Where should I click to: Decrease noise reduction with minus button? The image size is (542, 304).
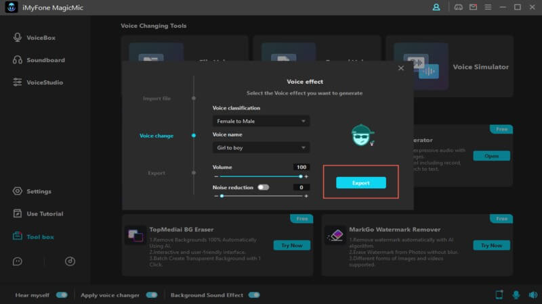click(216, 196)
